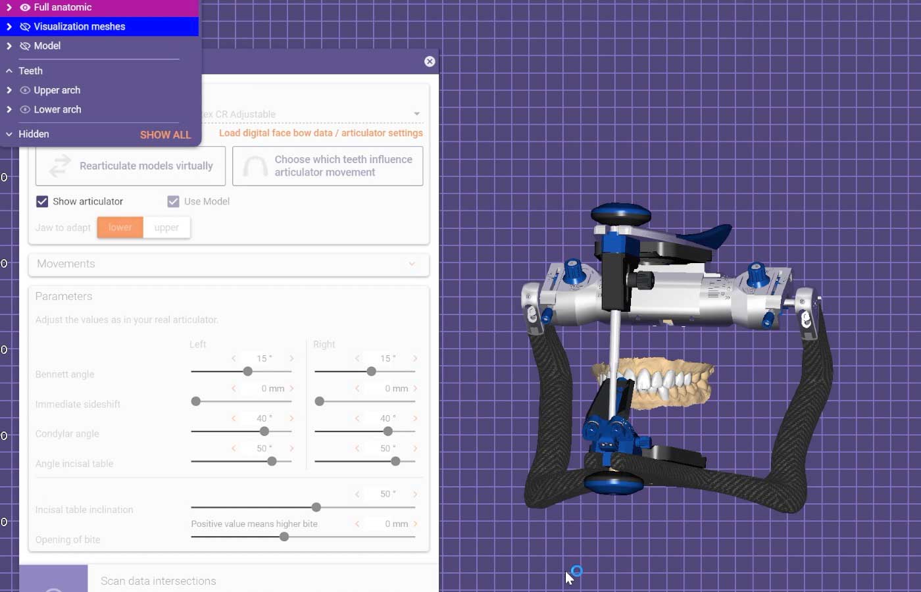This screenshot has height=592, width=921.
Task: Open Load digital face bow data link
Action: pyautogui.click(x=321, y=133)
